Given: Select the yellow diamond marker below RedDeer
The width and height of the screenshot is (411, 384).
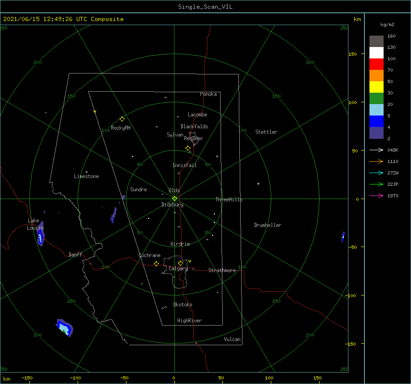Looking at the screenshot, I should [188, 148].
